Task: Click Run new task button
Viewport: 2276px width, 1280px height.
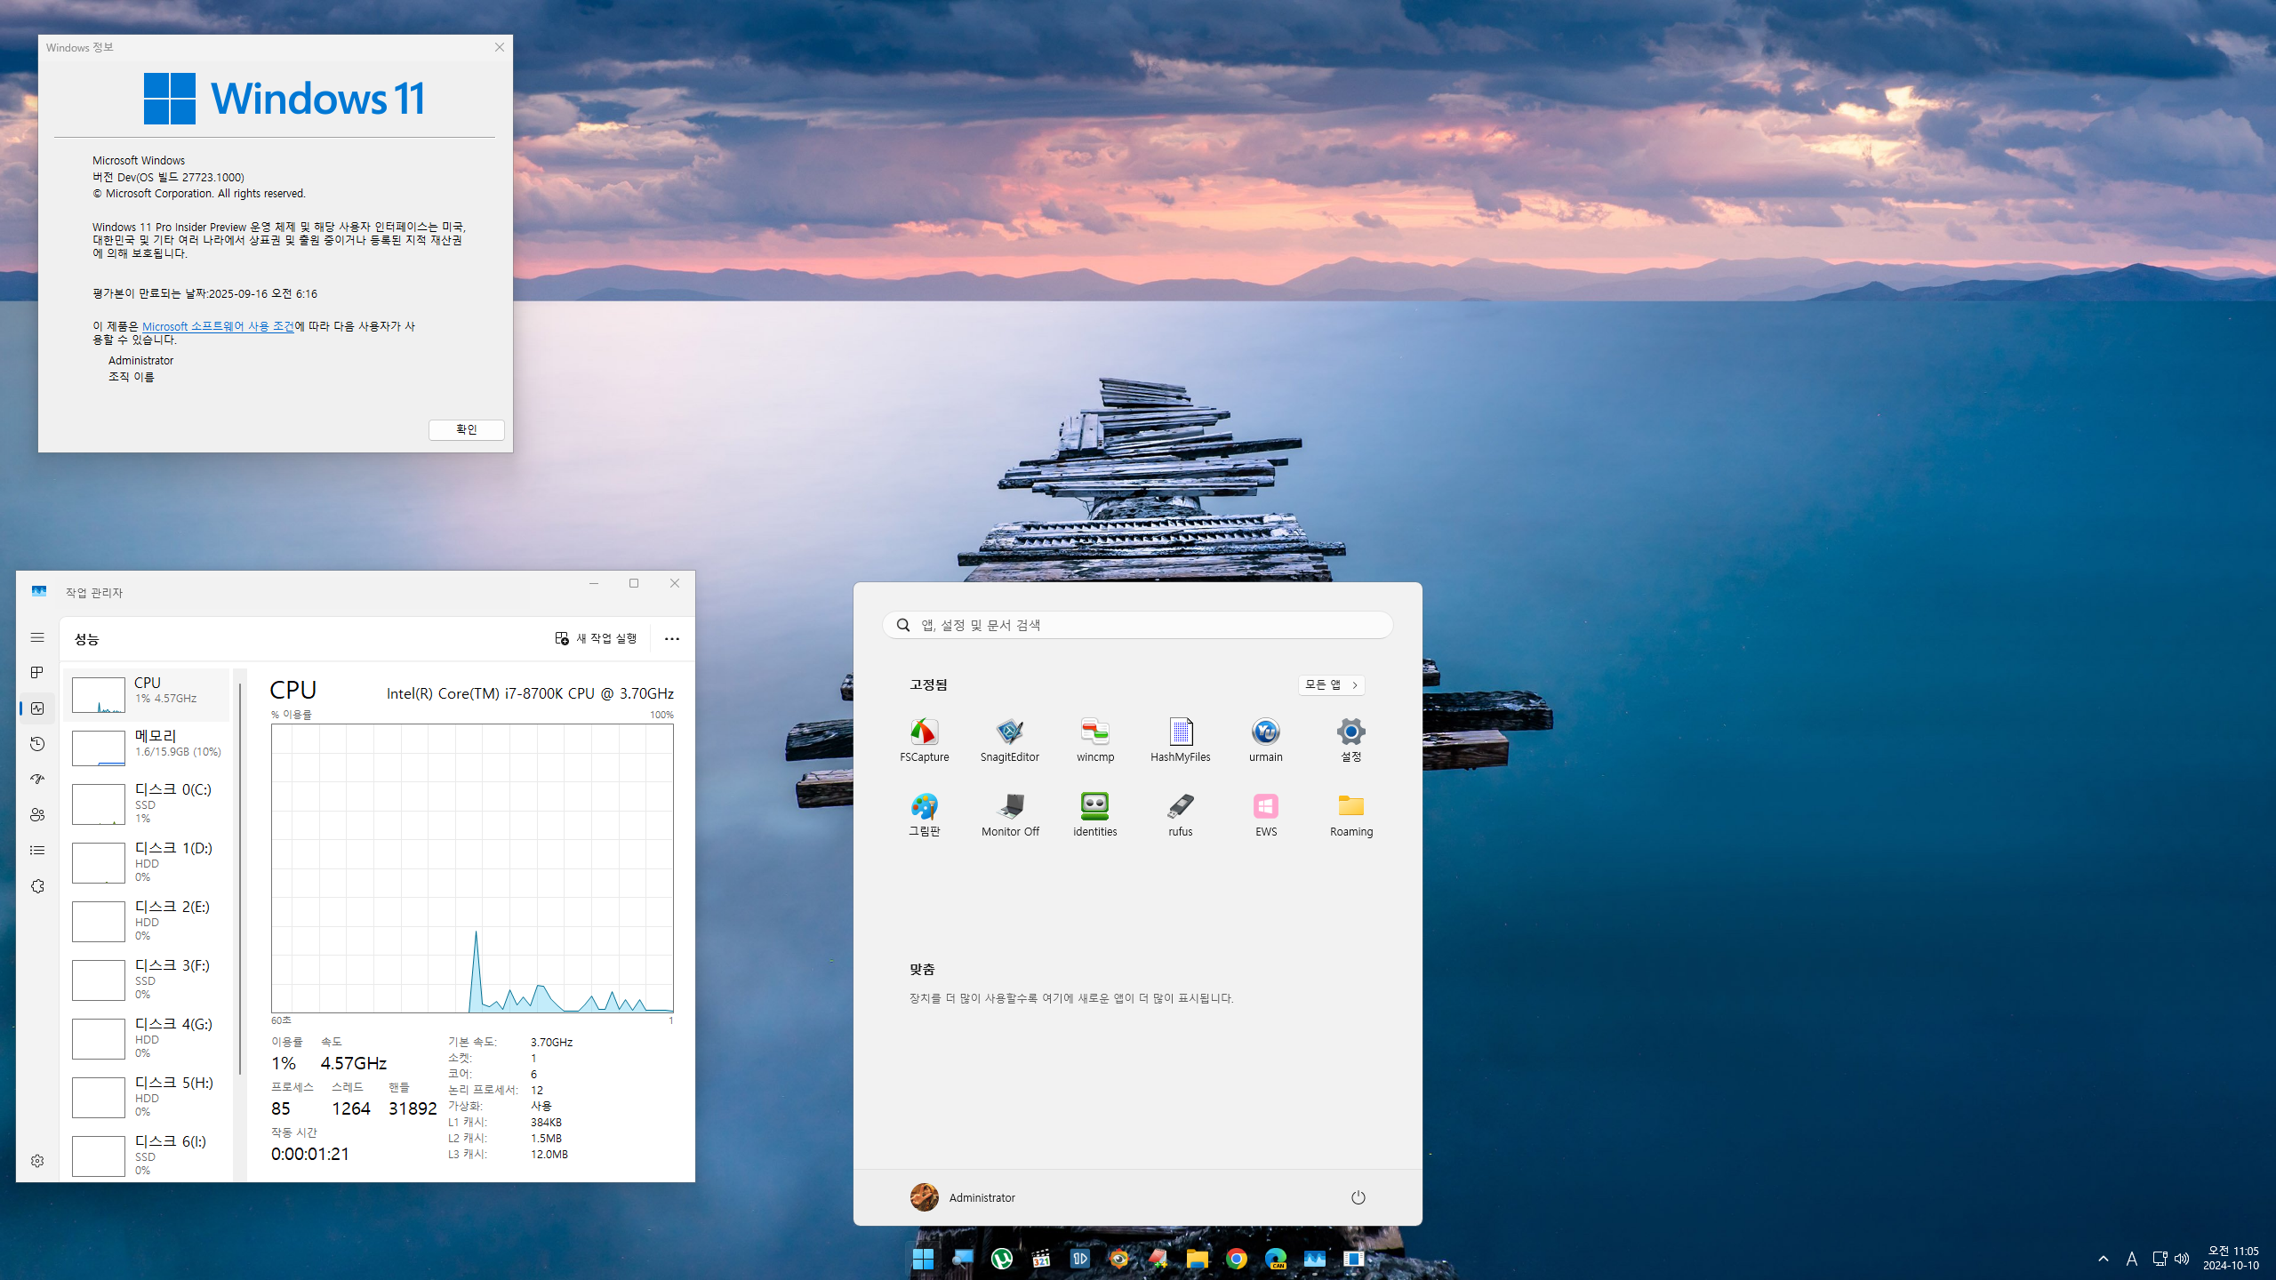Action: coord(597,639)
